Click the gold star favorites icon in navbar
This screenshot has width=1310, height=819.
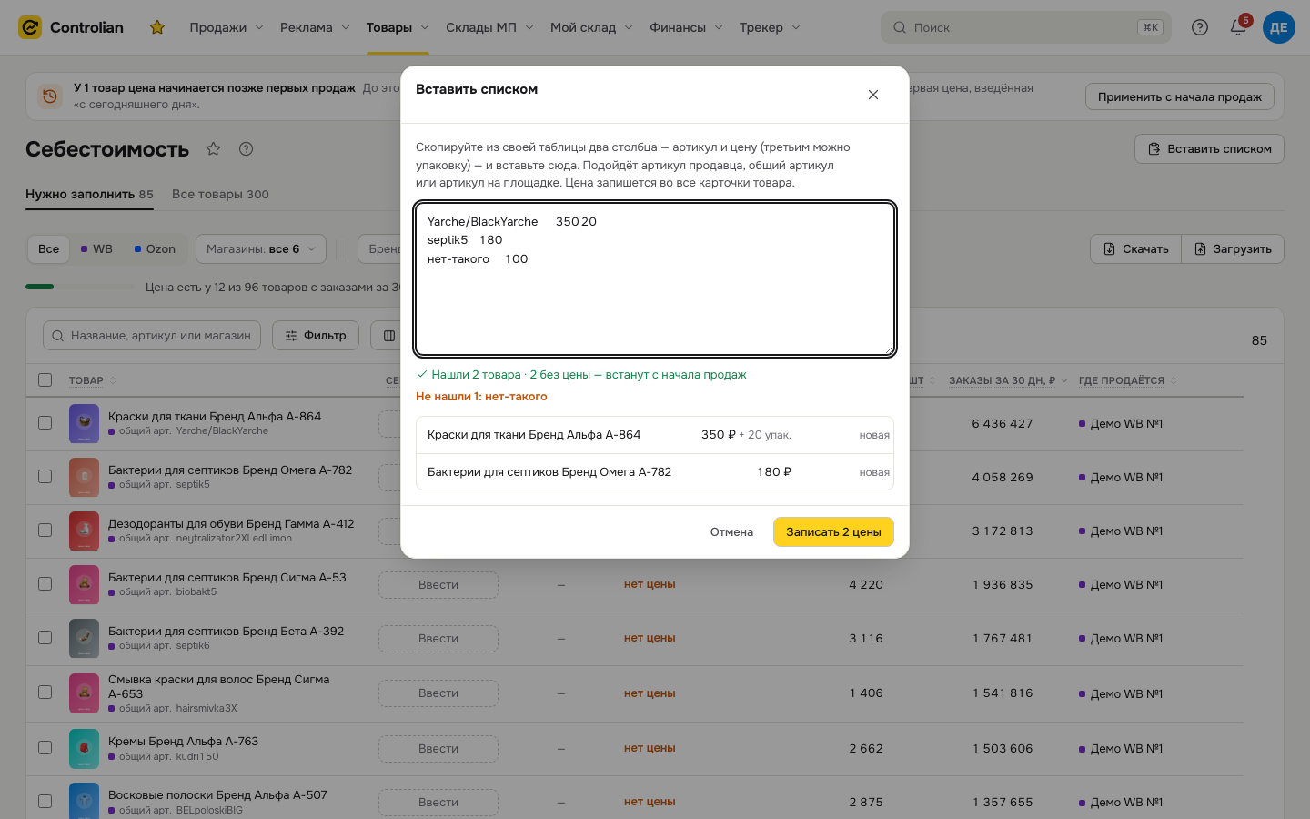[157, 27]
